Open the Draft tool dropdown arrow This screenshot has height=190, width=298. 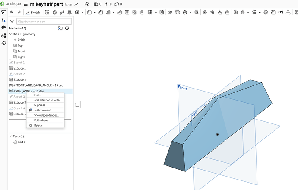(x=114, y=13)
